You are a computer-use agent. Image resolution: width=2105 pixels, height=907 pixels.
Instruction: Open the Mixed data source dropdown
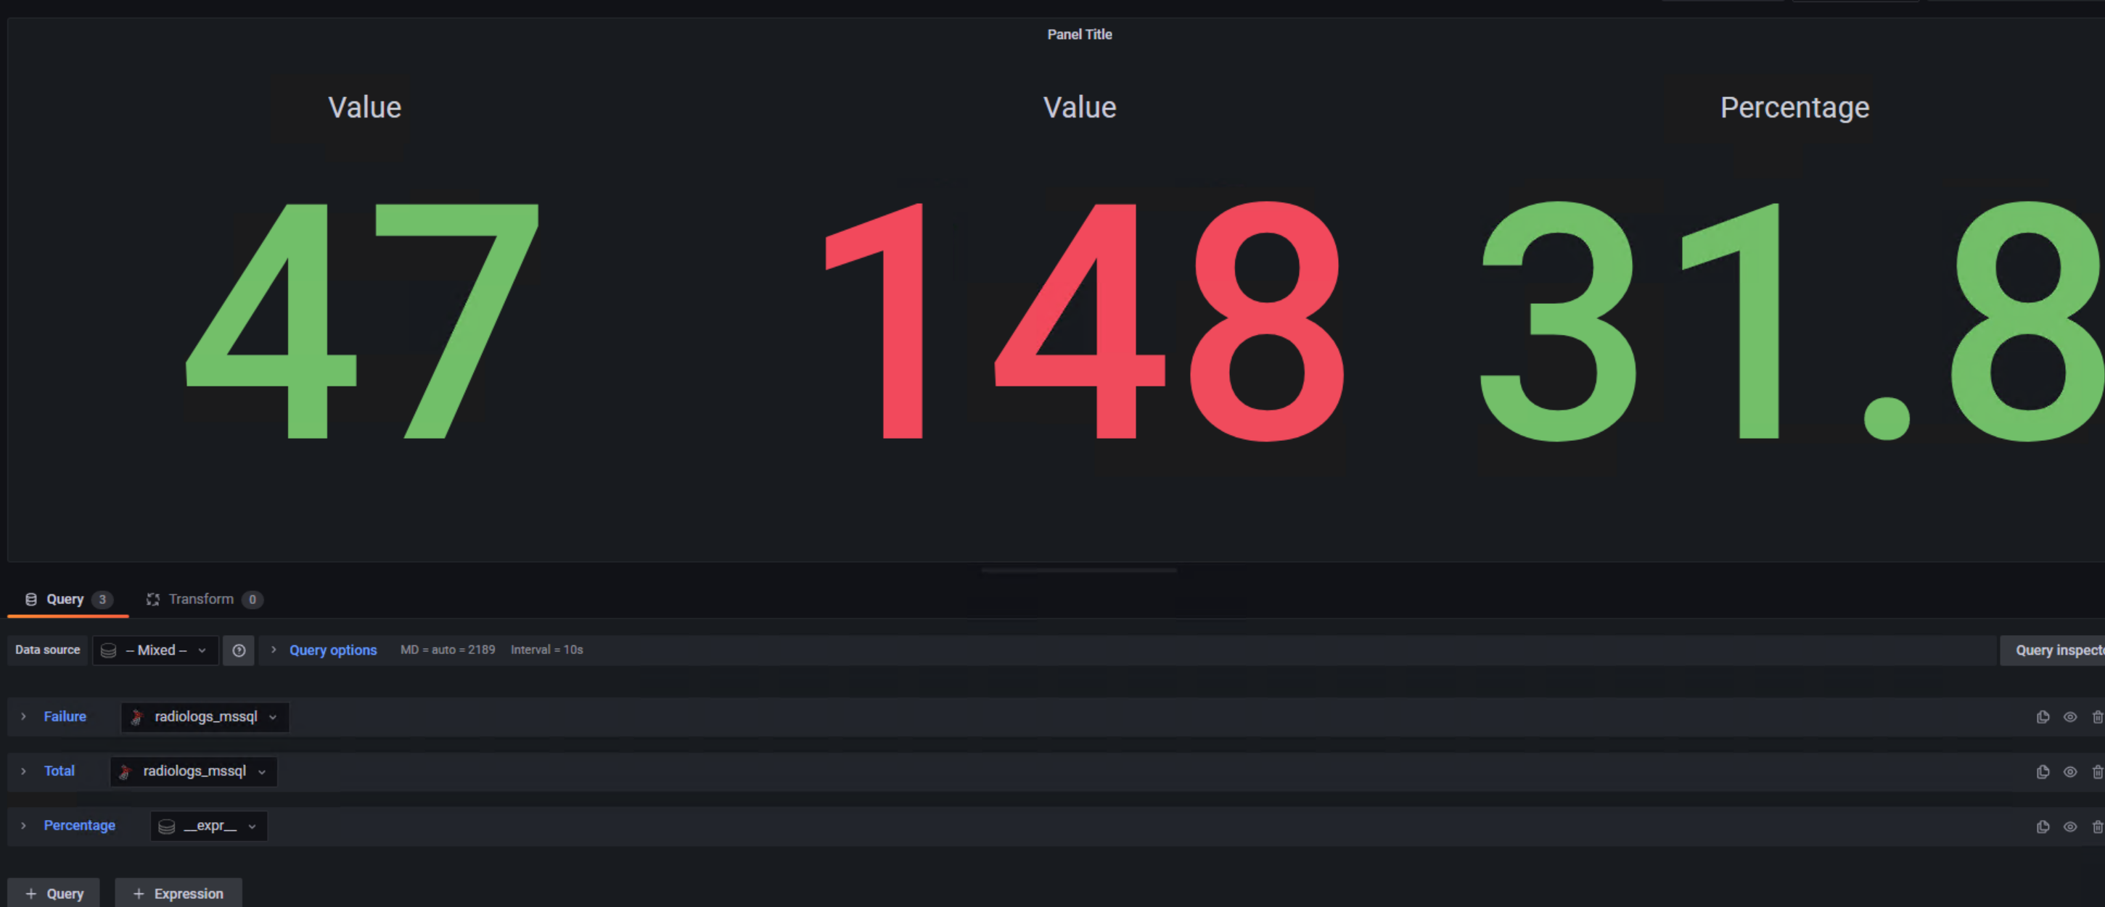(155, 650)
